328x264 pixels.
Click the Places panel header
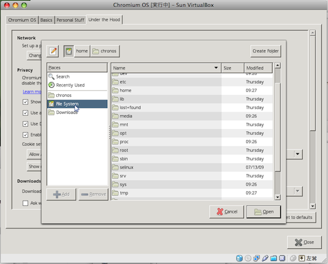pyautogui.click(x=77, y=68)
